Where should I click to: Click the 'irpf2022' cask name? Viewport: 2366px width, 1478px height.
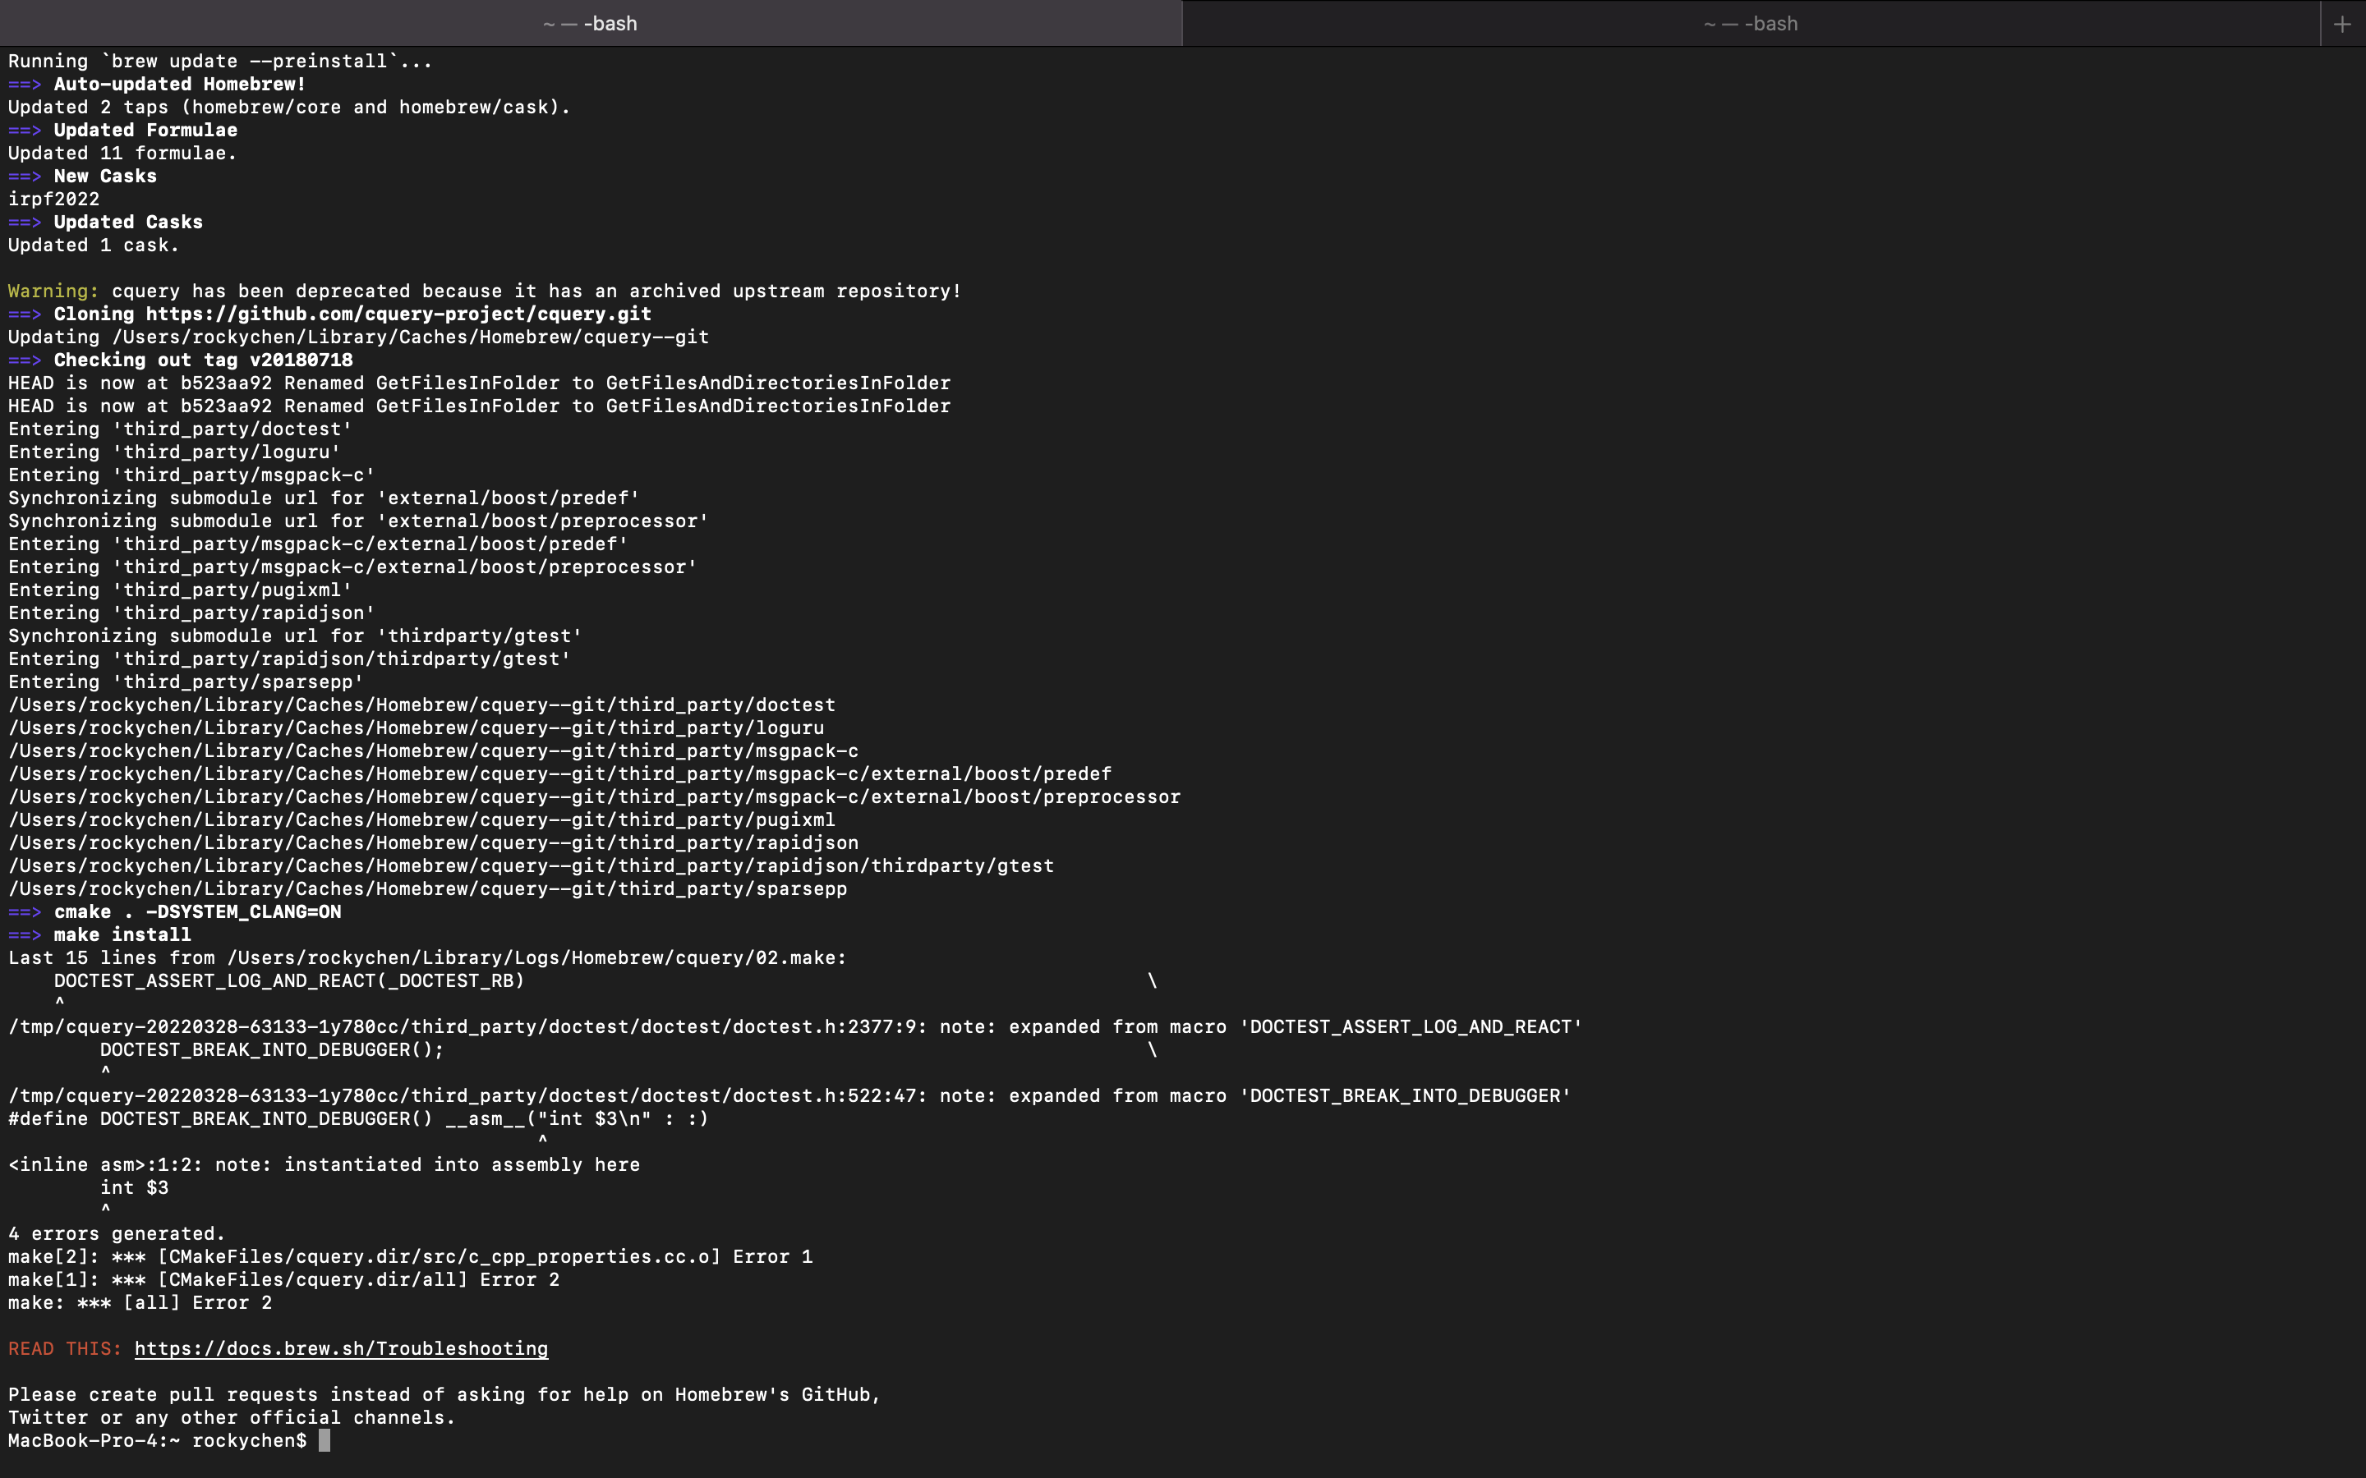tap(53, 200)
